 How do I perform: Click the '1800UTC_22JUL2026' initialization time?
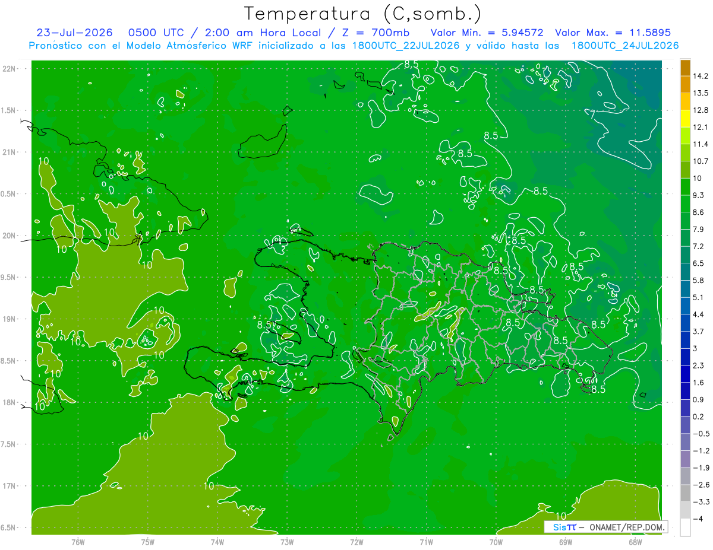[x=403, y=46]
